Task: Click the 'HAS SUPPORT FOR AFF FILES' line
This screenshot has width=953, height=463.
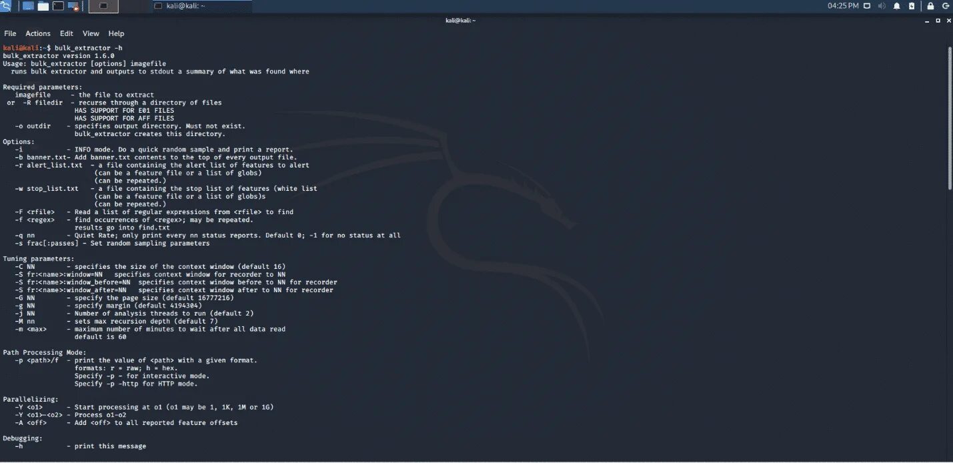Action: [124, 119]
